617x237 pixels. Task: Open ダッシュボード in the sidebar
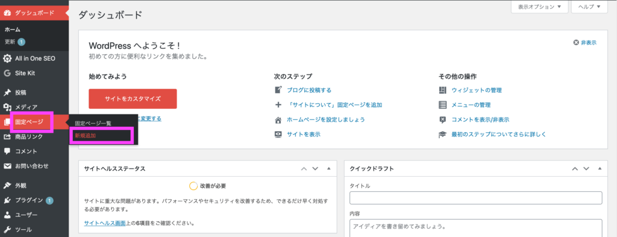(34, 13)
